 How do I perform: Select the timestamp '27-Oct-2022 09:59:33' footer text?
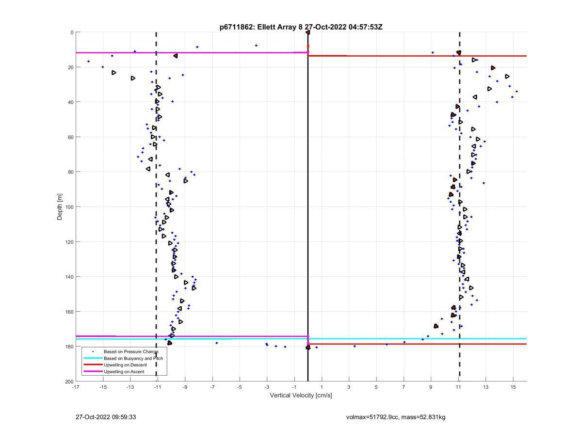106,417
